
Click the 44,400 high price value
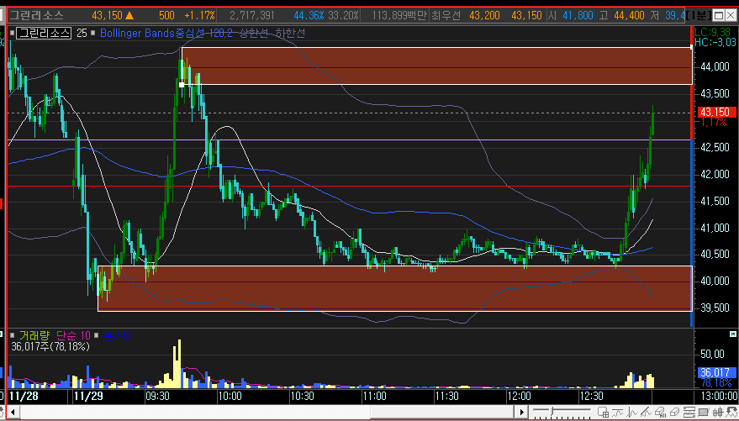[x=629, y=15]
